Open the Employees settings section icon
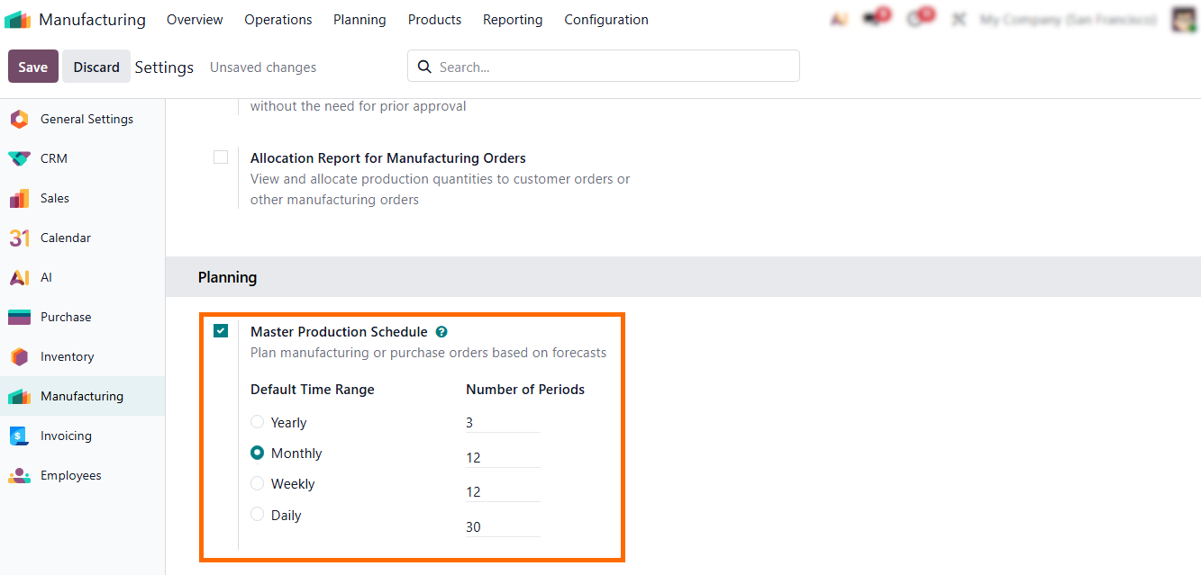This screenshot has width=1201, height=575. [18, 475]
